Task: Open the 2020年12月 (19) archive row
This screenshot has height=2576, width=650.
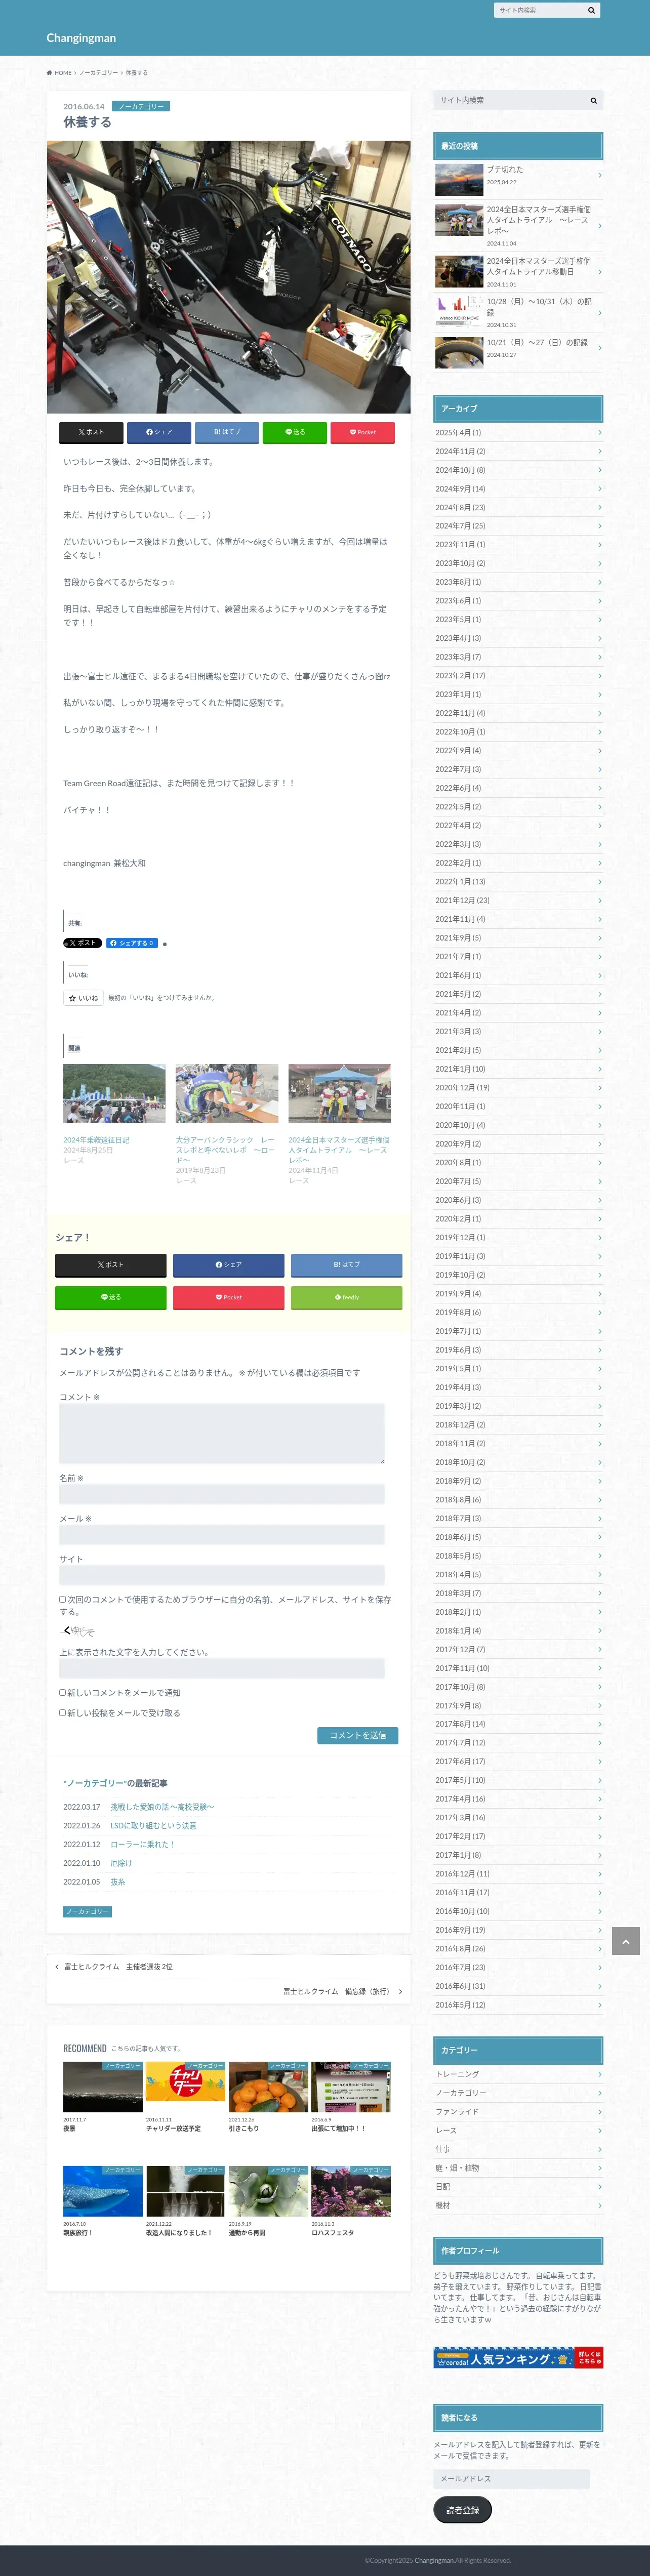Action: point(518,1088)
